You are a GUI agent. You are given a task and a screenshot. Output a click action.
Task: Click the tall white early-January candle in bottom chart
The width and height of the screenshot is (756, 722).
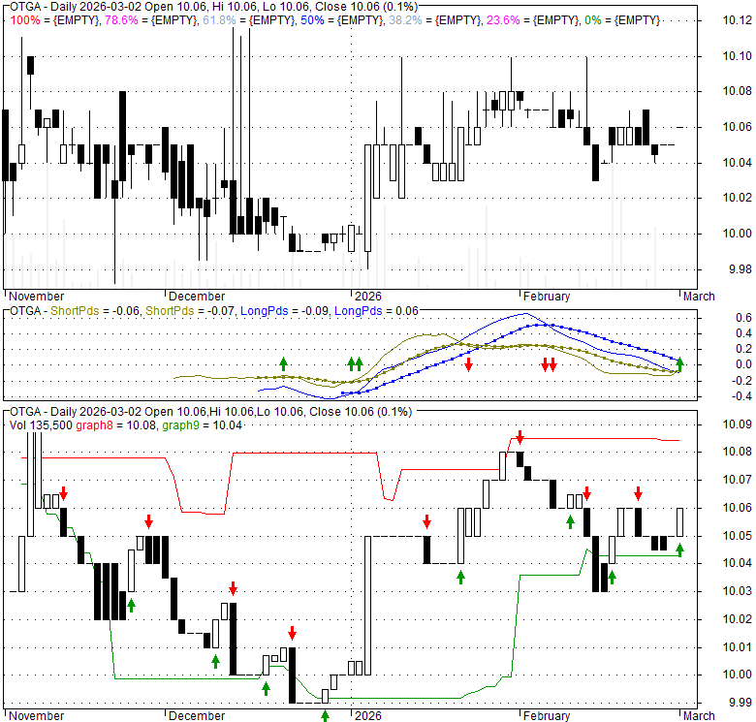point(368,606)
